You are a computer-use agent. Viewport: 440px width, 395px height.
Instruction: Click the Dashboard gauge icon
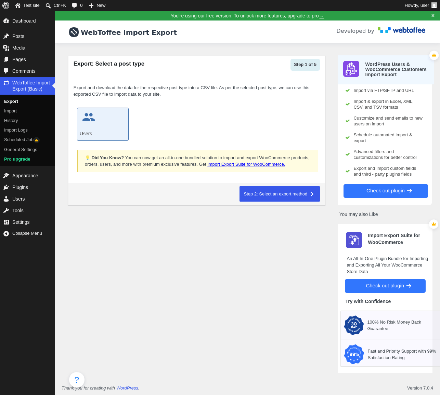tap(6, 21)
